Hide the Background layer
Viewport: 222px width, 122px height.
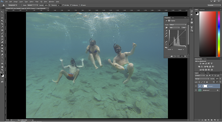pos(196,90)
